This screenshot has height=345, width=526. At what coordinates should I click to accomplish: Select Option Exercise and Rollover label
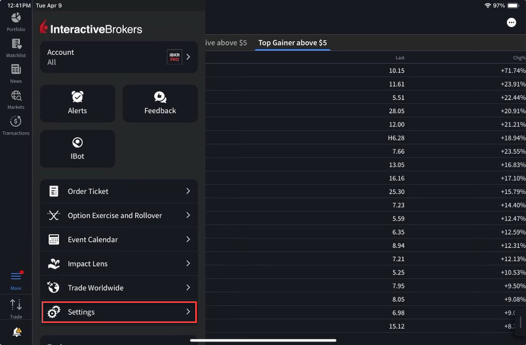click(115, 215)
